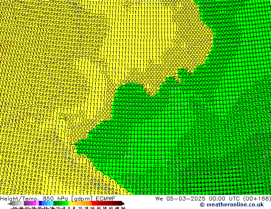Pick the cyan swatch in the color scale
The width and height of the screenshot is (271, 209).
52,203
